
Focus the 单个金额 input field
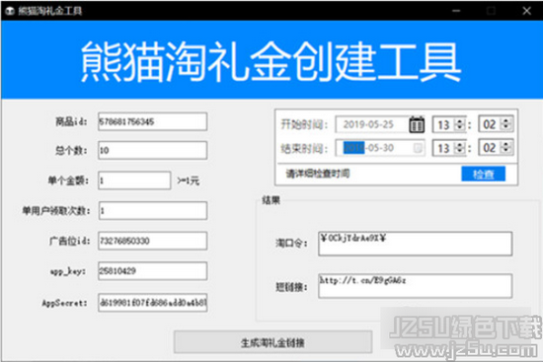(134, 181)
